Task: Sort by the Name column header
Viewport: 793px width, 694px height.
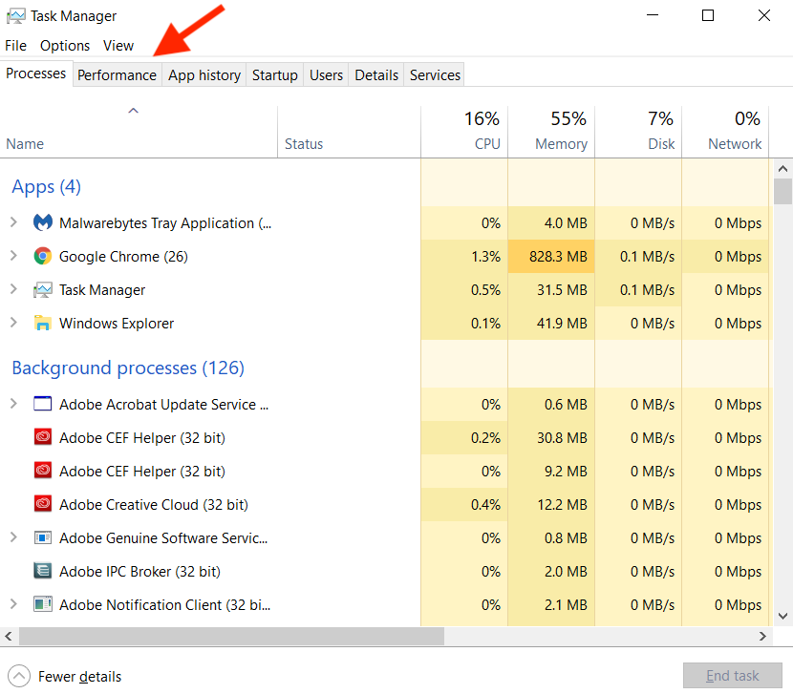Action: click(139, 132)
